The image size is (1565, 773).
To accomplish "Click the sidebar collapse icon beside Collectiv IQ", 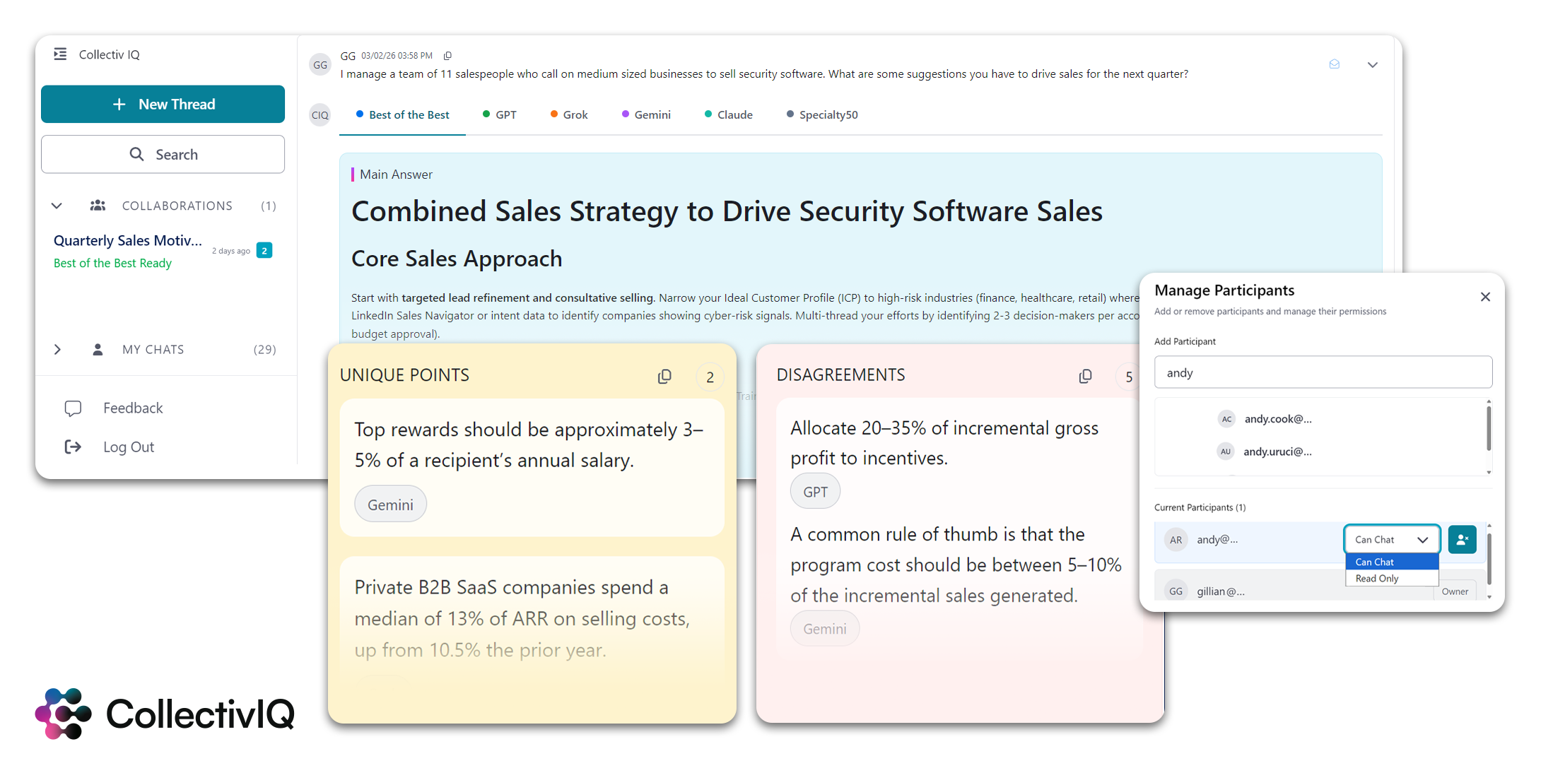I will [60, 54].
